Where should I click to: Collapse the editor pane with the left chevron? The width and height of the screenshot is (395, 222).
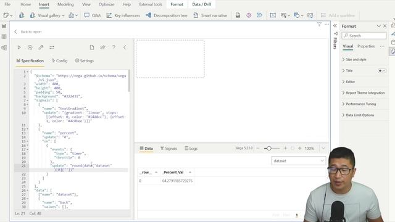pyautogui.click(x=125, y=47)
